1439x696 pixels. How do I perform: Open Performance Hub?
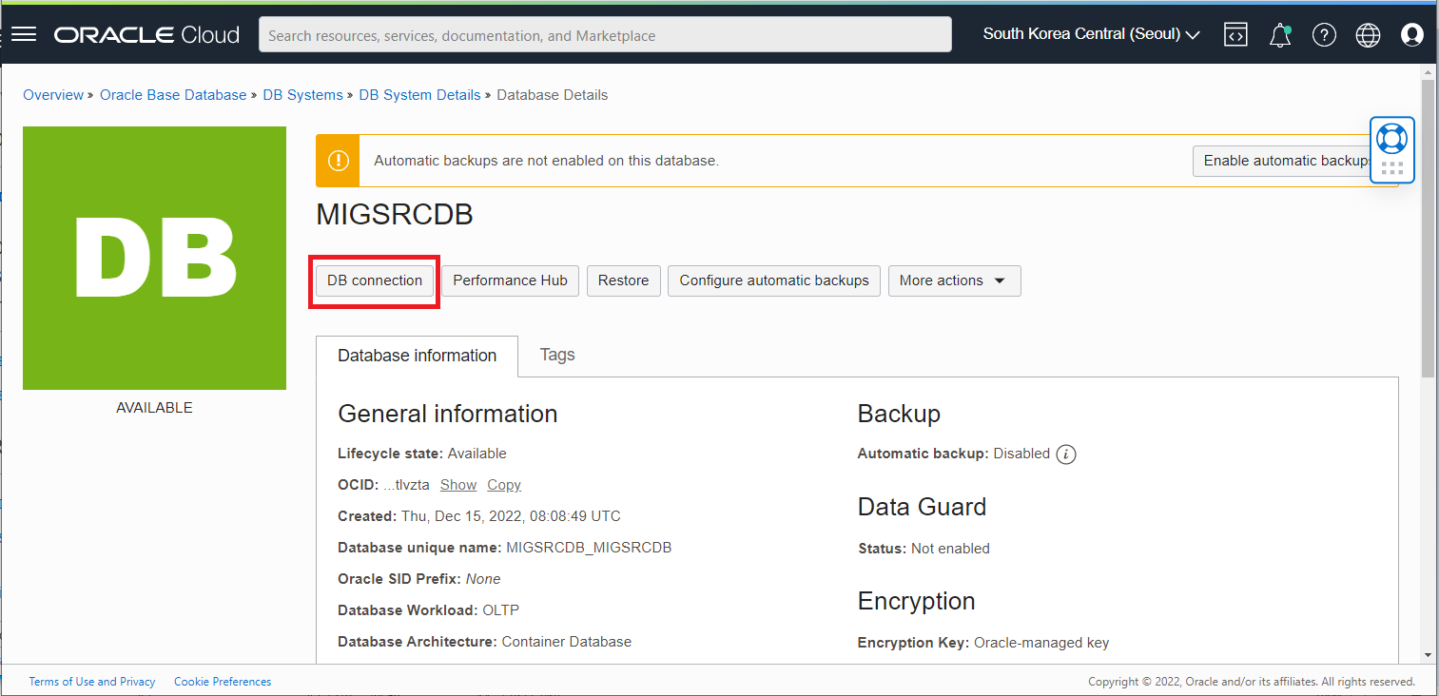(510, 280)
